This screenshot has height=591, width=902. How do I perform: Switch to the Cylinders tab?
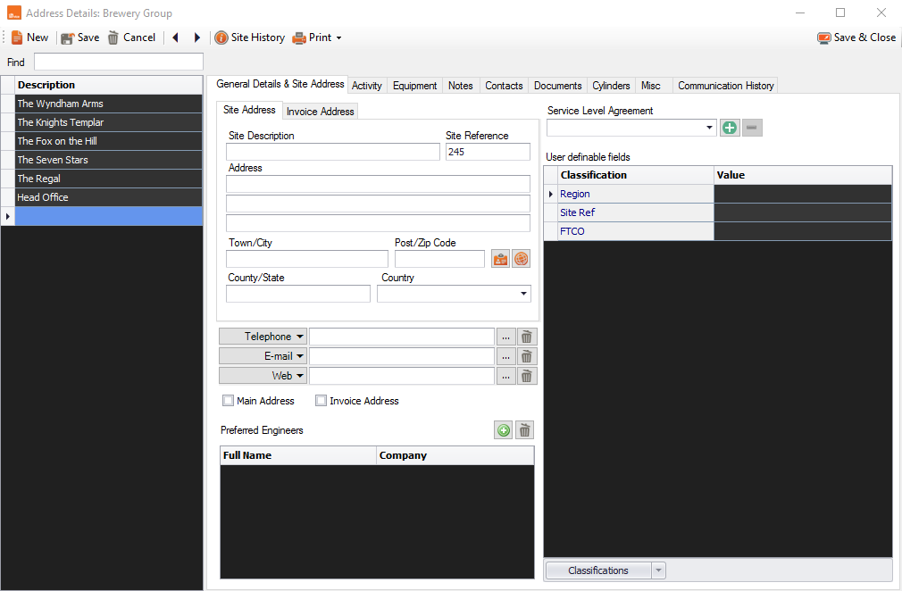click(x=612, y=86)
